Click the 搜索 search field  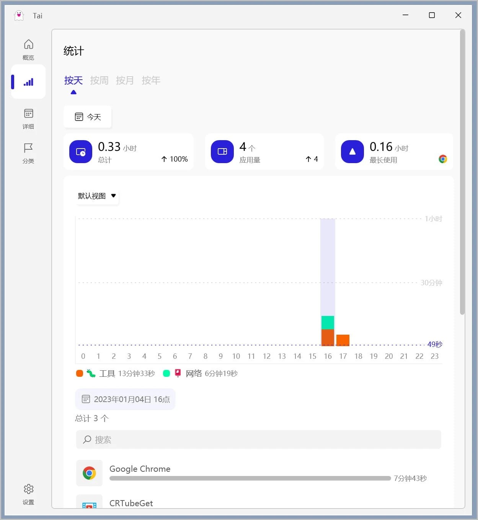259,440
